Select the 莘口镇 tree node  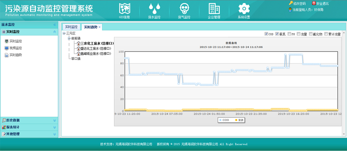click(x=76, y=59)
